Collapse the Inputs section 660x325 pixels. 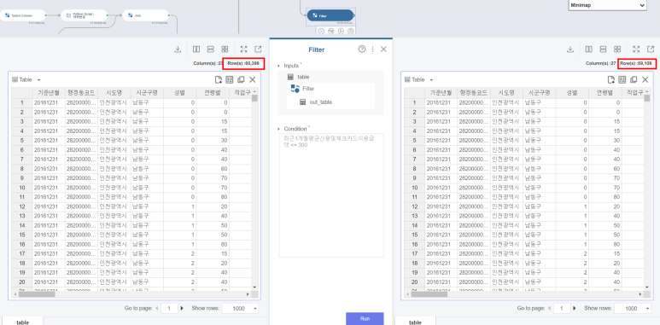pos(278,66)
